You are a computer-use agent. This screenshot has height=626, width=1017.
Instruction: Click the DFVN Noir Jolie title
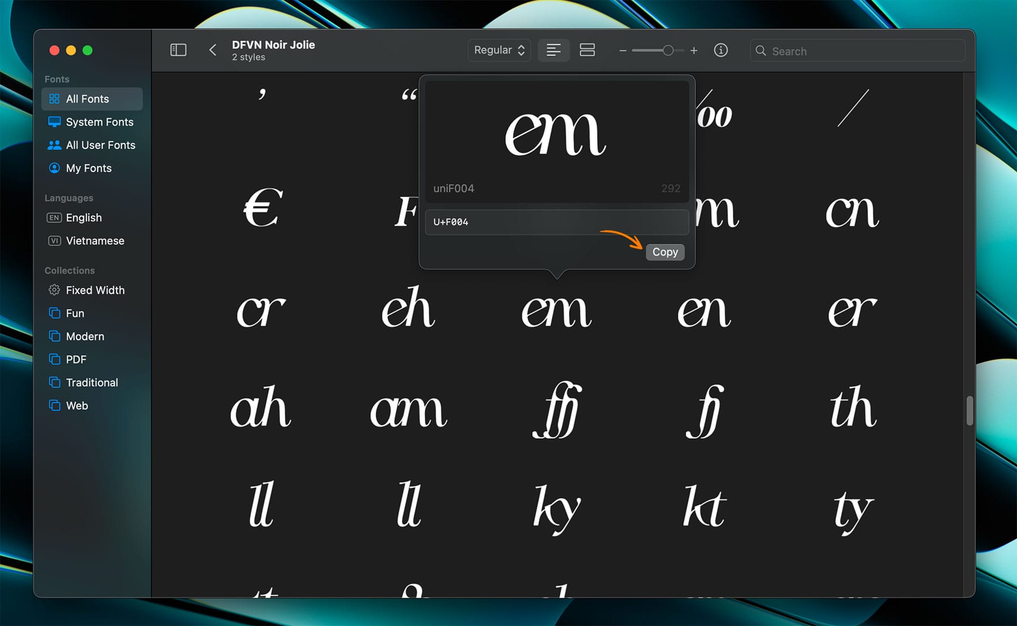[273, 45]
